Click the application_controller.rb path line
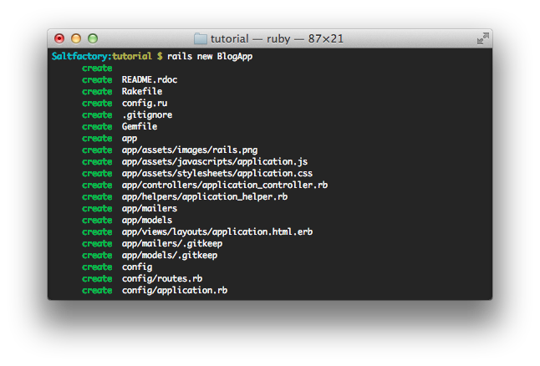The height and width of the screenshot is (366, 540). (225, 186)
